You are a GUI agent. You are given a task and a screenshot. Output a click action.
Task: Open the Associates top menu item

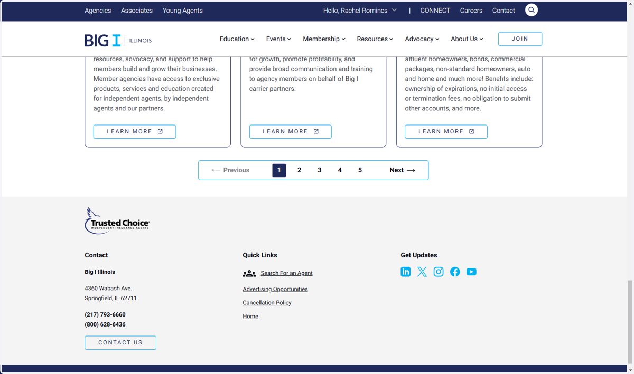click(x=137, y=11)
